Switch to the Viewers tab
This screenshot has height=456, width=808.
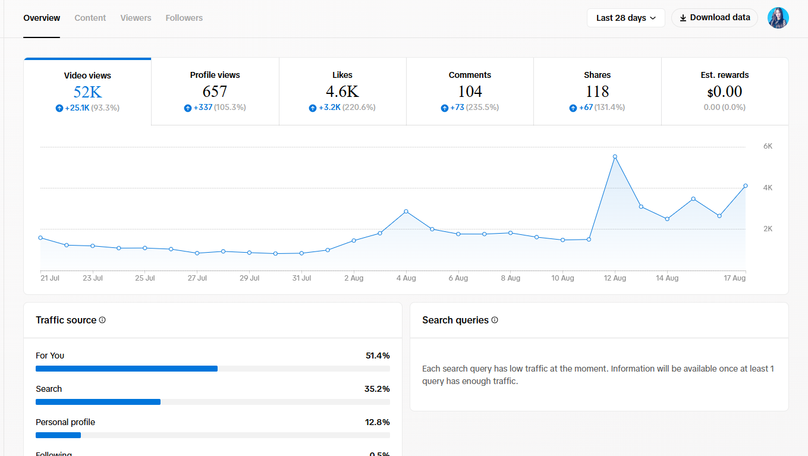(136, 18)
